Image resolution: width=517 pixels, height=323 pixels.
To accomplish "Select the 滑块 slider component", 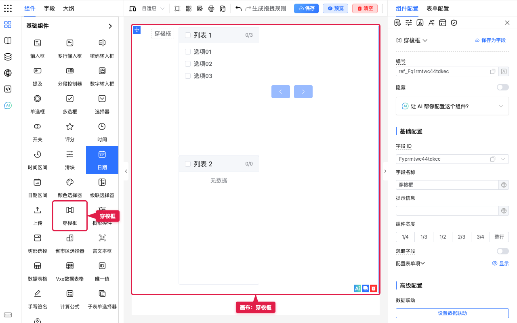I will [70, 160].
